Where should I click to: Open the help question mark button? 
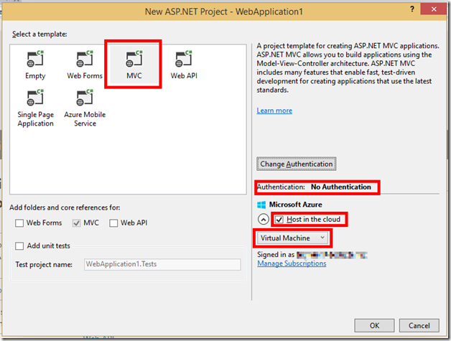tap(412, 9)
